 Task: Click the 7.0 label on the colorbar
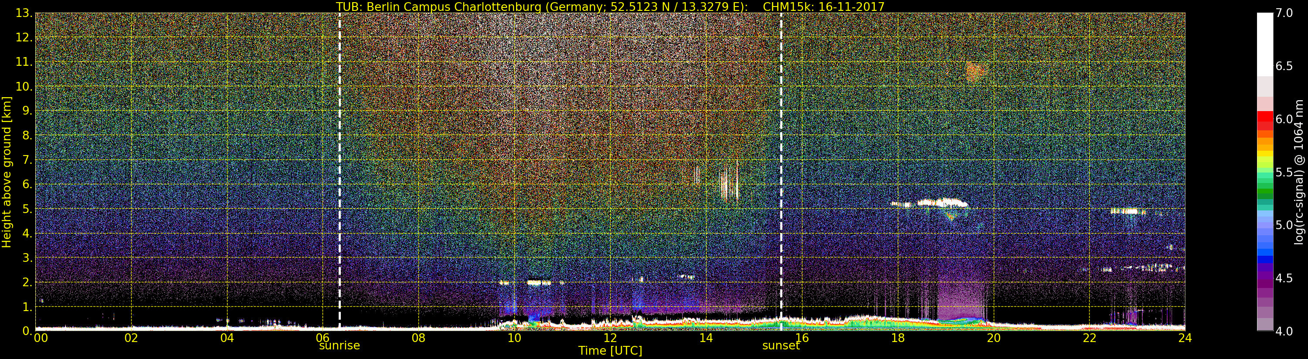tap(1284, 13)
